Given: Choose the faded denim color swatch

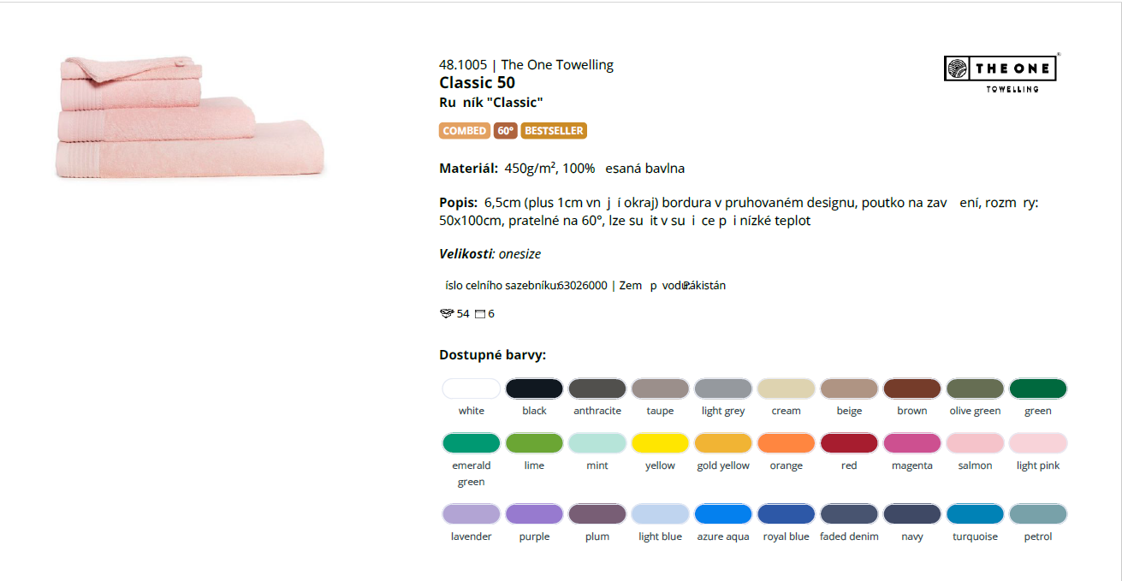Looking at the screenshot, I should [849, 514].
